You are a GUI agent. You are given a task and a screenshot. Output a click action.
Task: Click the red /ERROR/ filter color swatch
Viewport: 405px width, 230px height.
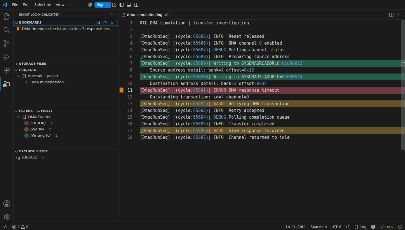pyautogui.click(x=26, y=123)
